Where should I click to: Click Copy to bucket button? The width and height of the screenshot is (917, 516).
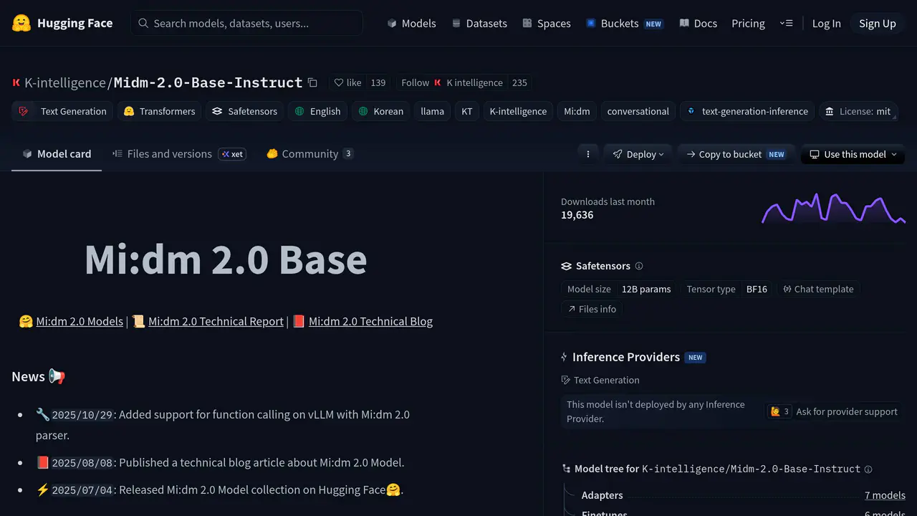[736, 154]
